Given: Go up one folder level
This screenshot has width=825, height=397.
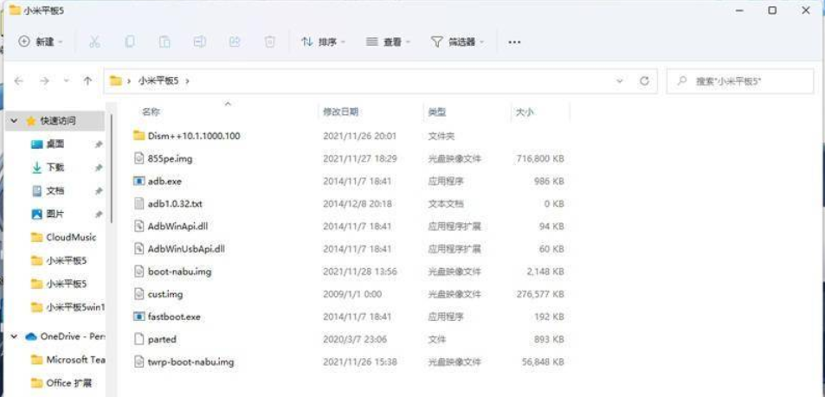Looking at the screenshot, I should (x=87, y=80).
